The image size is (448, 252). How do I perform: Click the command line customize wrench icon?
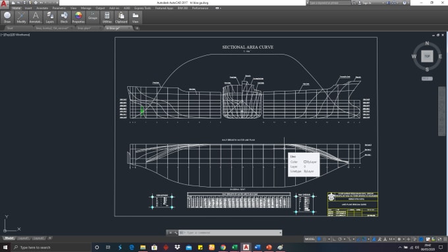(176, 233)
